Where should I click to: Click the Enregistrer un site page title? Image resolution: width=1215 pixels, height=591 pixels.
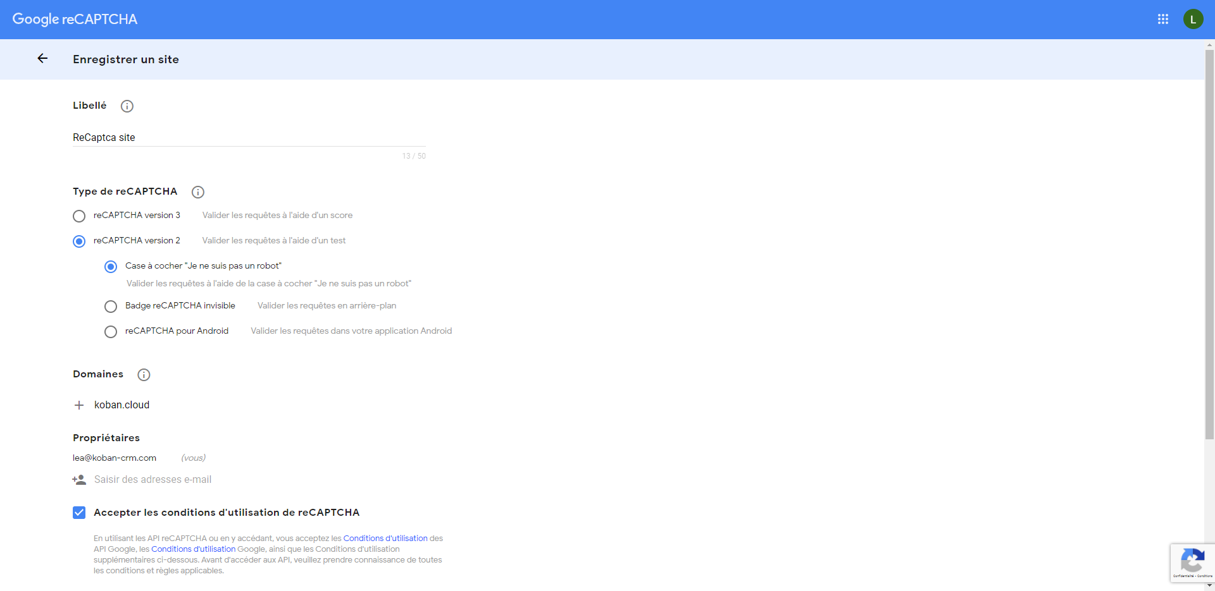(x=126, y=59)
